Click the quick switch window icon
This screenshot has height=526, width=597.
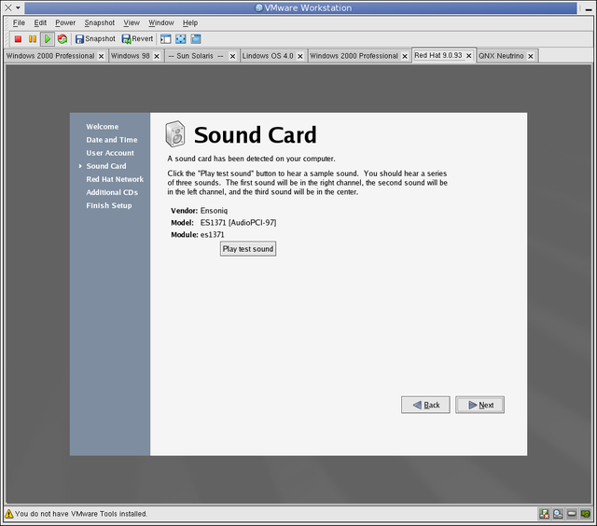196,39
